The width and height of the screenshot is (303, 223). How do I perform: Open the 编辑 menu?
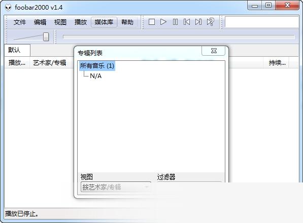pyautogui.click(x=40, y=22)
